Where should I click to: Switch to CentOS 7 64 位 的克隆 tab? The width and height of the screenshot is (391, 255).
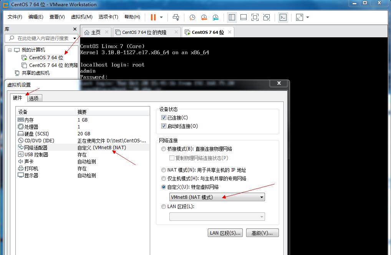tap(144, 32)
